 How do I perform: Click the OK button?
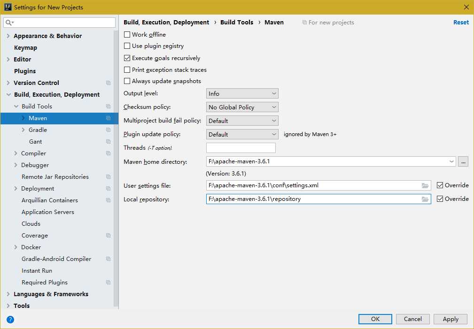tap(375, 319)
